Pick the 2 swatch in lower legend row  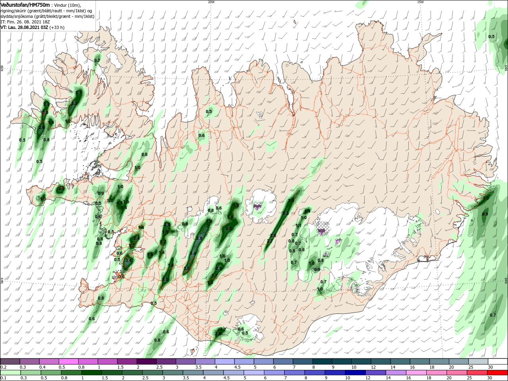132,373
